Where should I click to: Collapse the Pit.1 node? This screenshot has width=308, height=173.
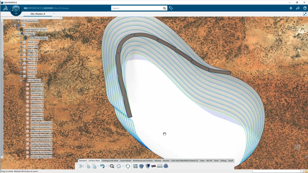[x=15, y=26]
